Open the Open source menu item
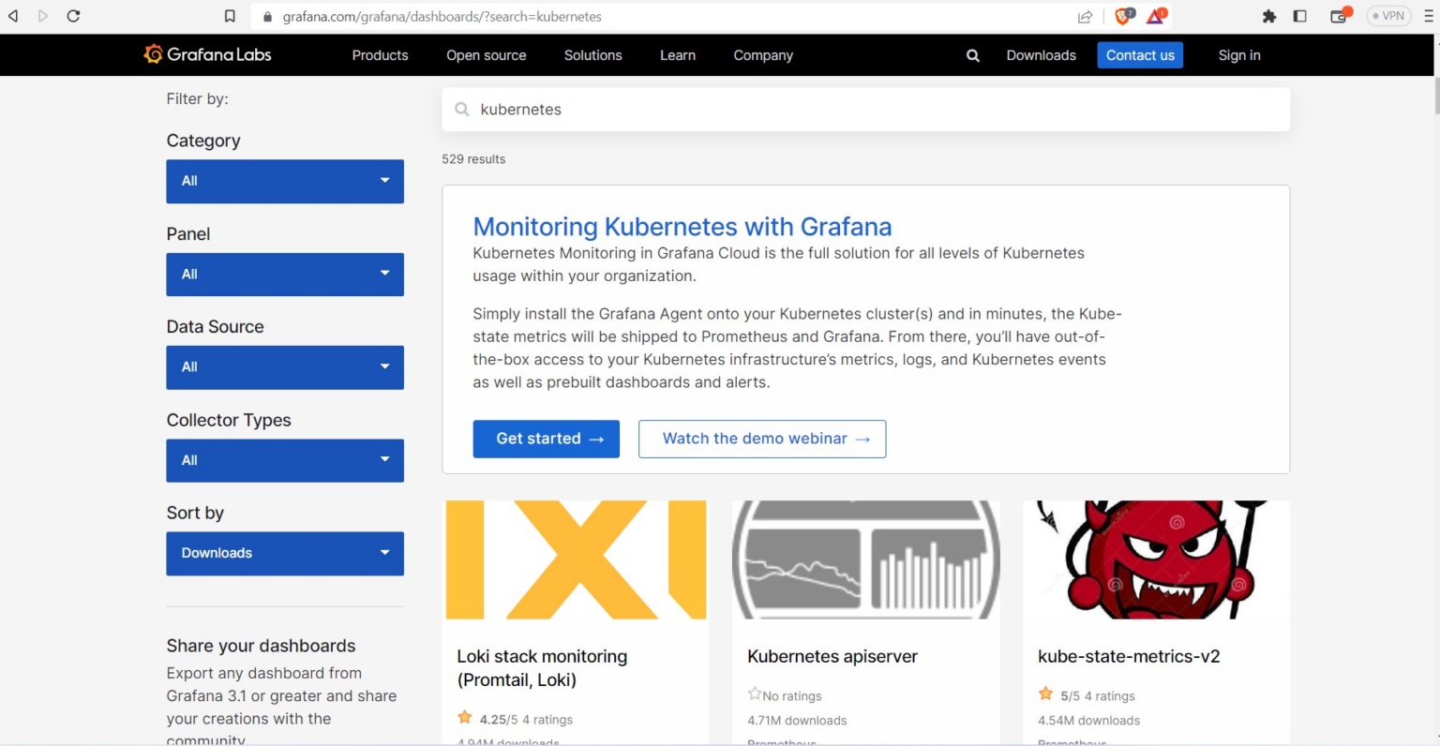This screenshot has height=746, width=1440. pos(487,55)
